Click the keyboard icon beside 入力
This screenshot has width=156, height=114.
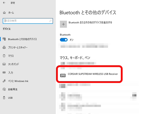coord(4,72)
